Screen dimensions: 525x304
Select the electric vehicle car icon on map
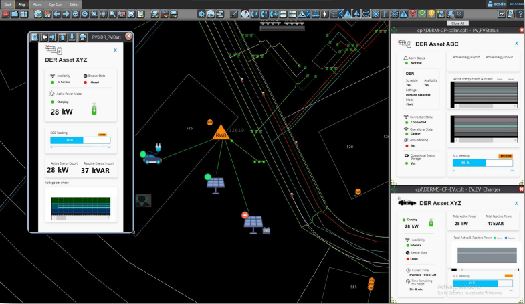click(152, 158)
